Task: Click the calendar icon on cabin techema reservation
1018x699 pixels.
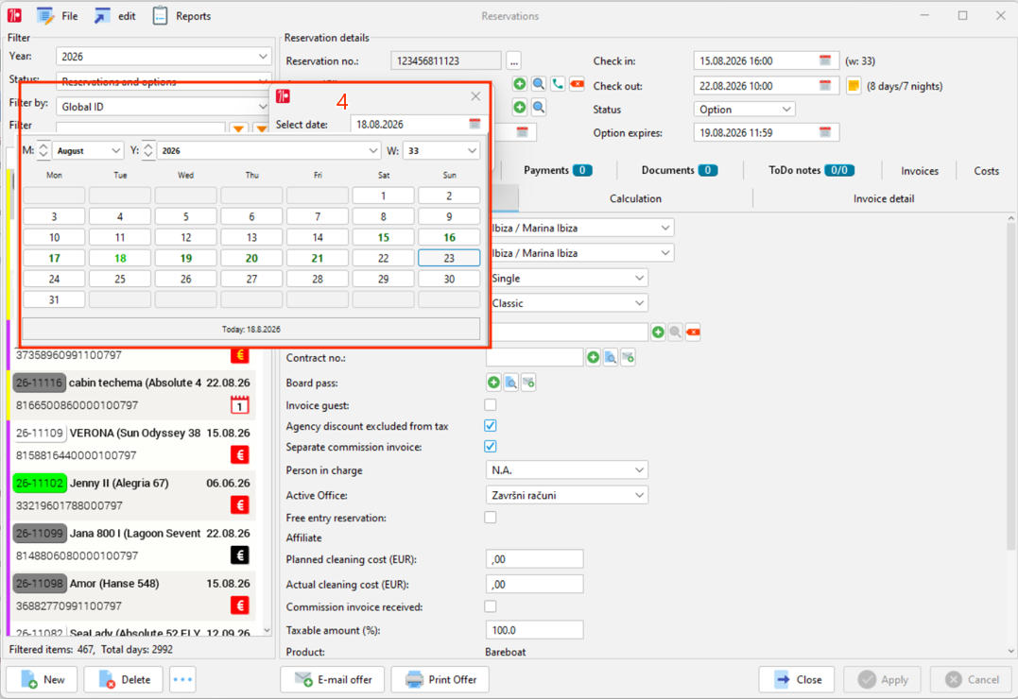Action: 239,405
